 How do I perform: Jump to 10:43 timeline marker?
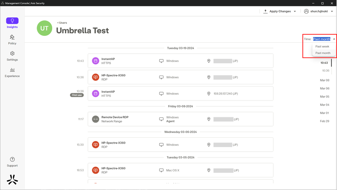coord(324,62)
